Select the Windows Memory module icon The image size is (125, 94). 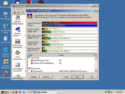click(x=18, y=30)
